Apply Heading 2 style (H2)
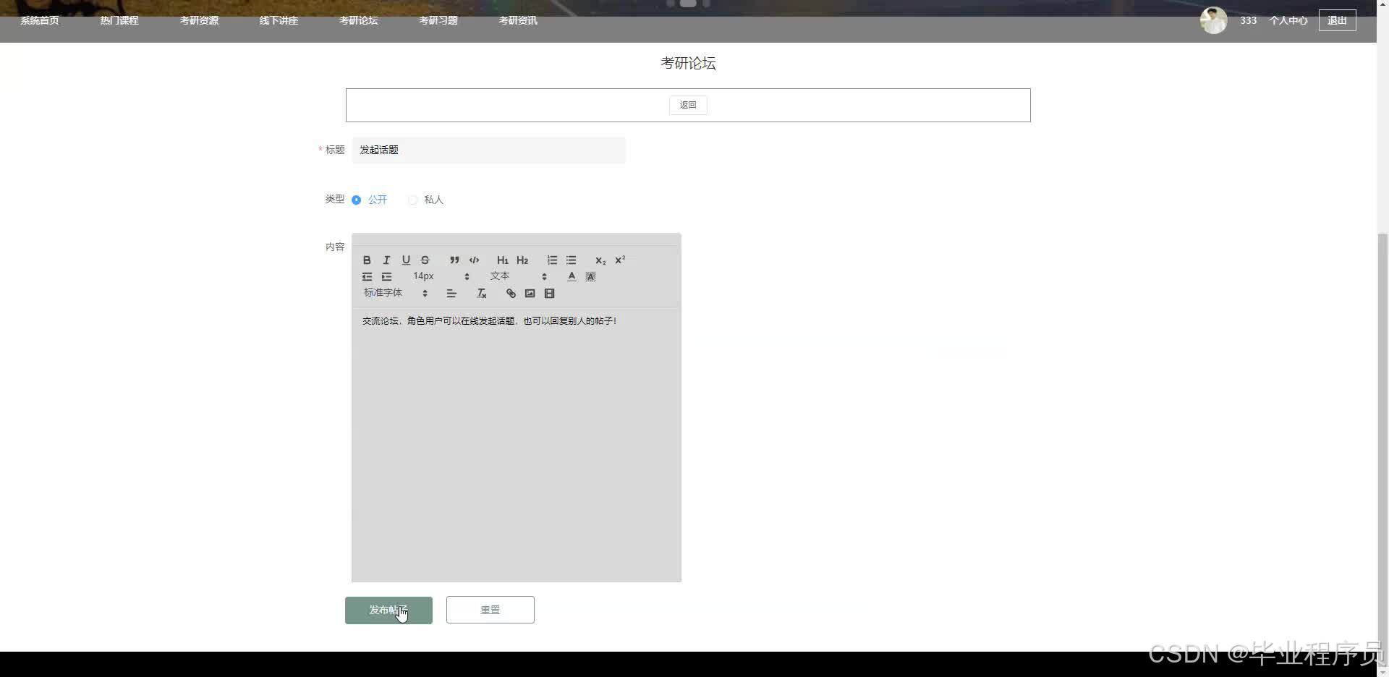1389x677 pixels. [522, 260]
